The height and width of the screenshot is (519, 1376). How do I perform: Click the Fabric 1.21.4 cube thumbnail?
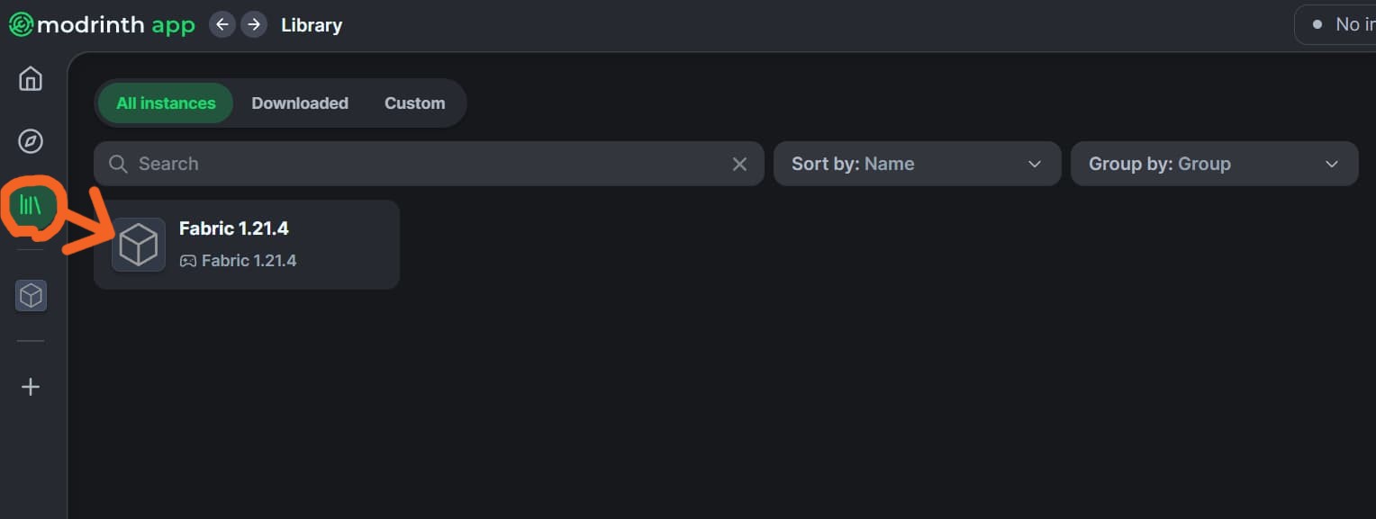[x=139, y=245]
